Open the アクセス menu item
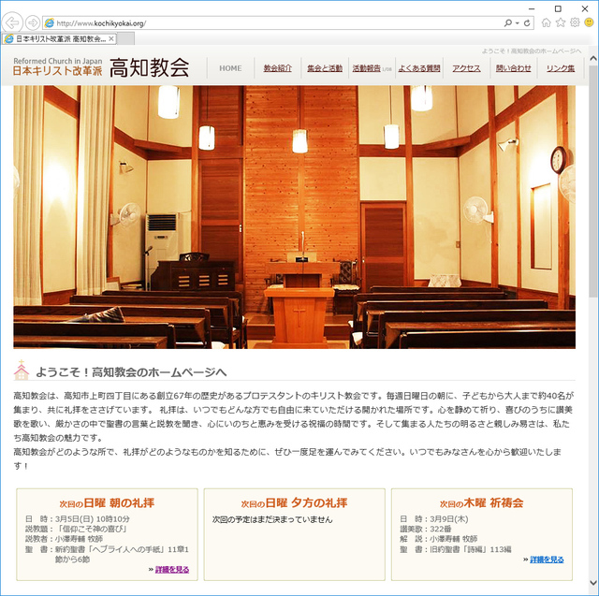Image resolution: width=599 pixels, height=596 pixels. [466, 68]
